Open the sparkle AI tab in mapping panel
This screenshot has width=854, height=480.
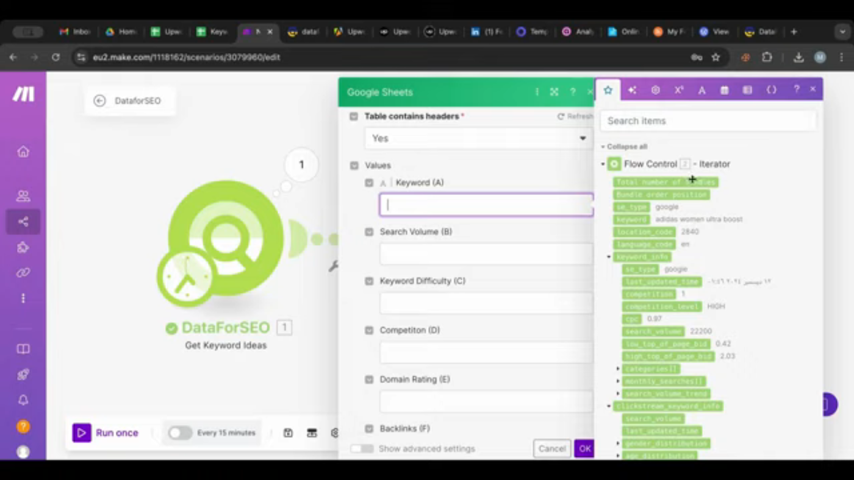click(x=632, y=90)
